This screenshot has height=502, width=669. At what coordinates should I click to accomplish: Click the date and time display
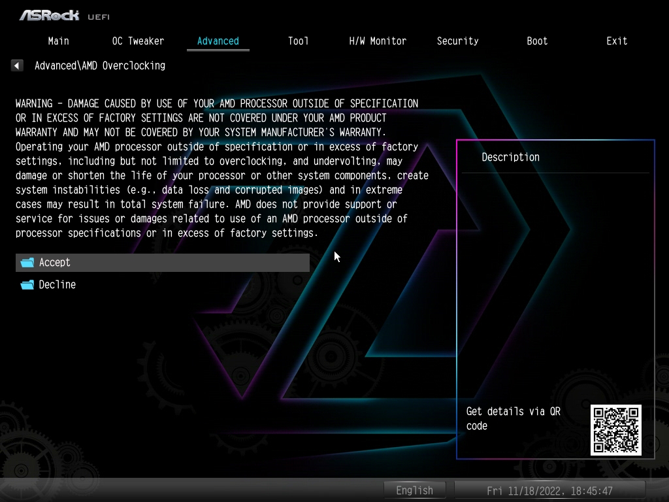[550, 490]
